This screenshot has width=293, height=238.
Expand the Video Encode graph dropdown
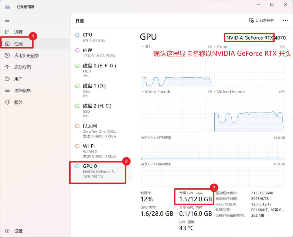(156, 92)
